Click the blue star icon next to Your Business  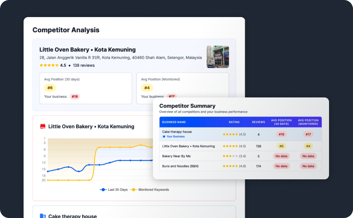(164, 136)
